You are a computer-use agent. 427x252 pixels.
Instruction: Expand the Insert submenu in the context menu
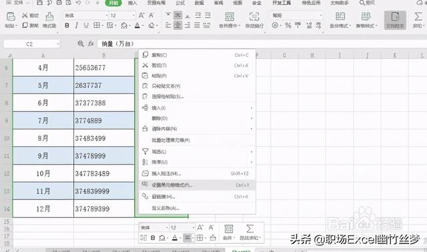(197, 108)
